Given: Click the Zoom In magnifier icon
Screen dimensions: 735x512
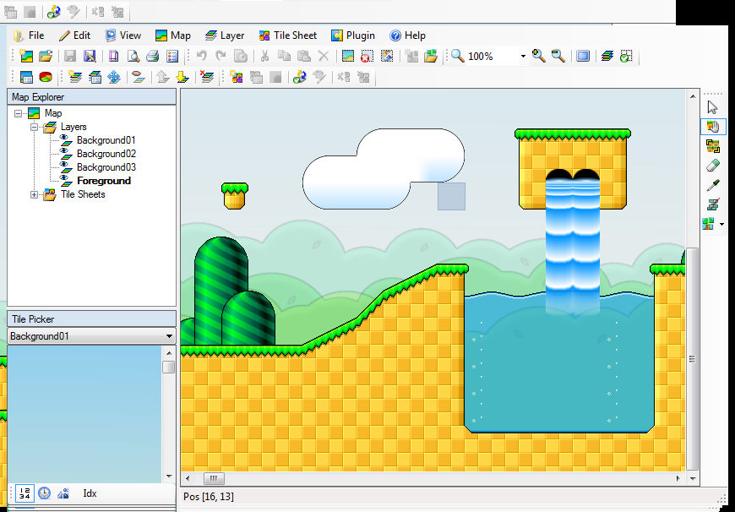Looking at the screenshot, I should point(539,57).
